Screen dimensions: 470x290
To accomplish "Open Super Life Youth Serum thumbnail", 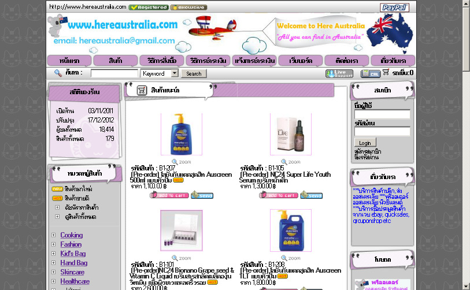I will tap(291, 134).
